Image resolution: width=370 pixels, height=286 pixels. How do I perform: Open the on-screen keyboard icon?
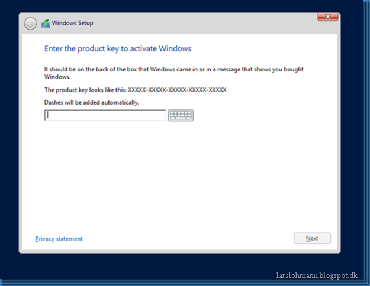tap(181, 115)
